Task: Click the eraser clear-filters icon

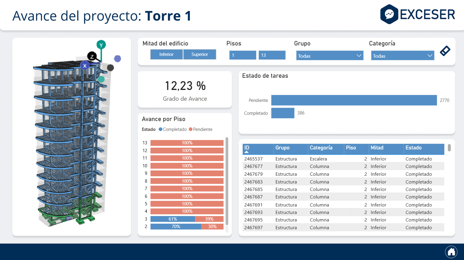Action: pos(445,51)
